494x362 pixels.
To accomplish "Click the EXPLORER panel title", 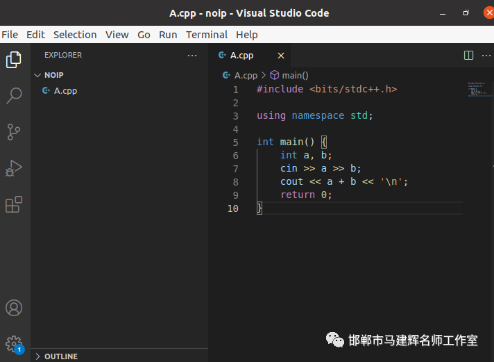I will point(63,55).
